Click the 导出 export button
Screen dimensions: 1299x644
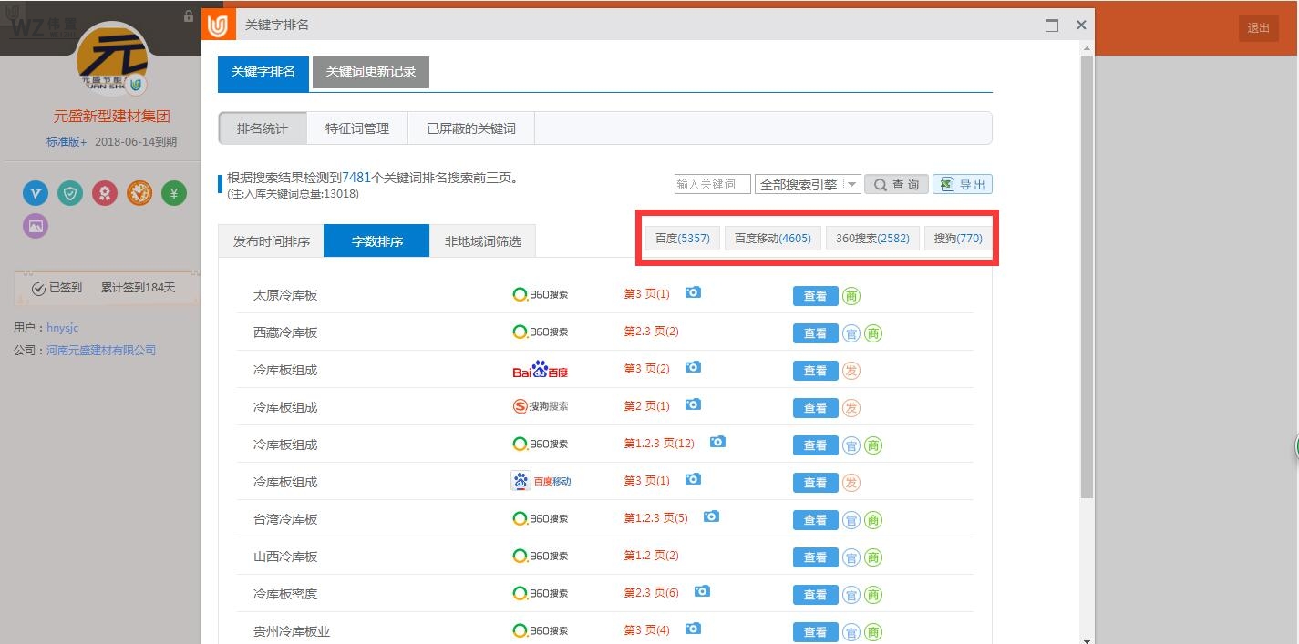(x=962, y=184)
